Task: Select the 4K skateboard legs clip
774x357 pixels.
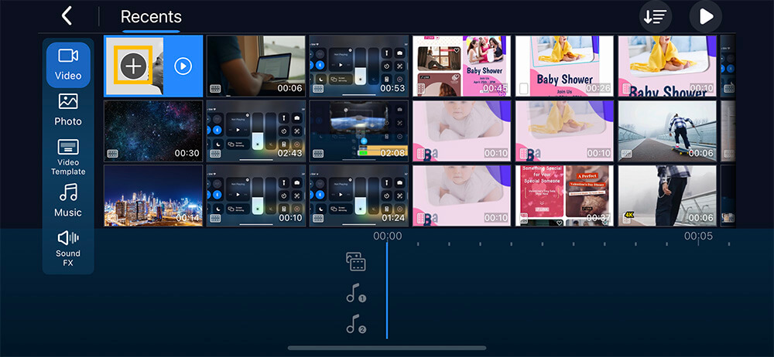Action: point(667,195)
